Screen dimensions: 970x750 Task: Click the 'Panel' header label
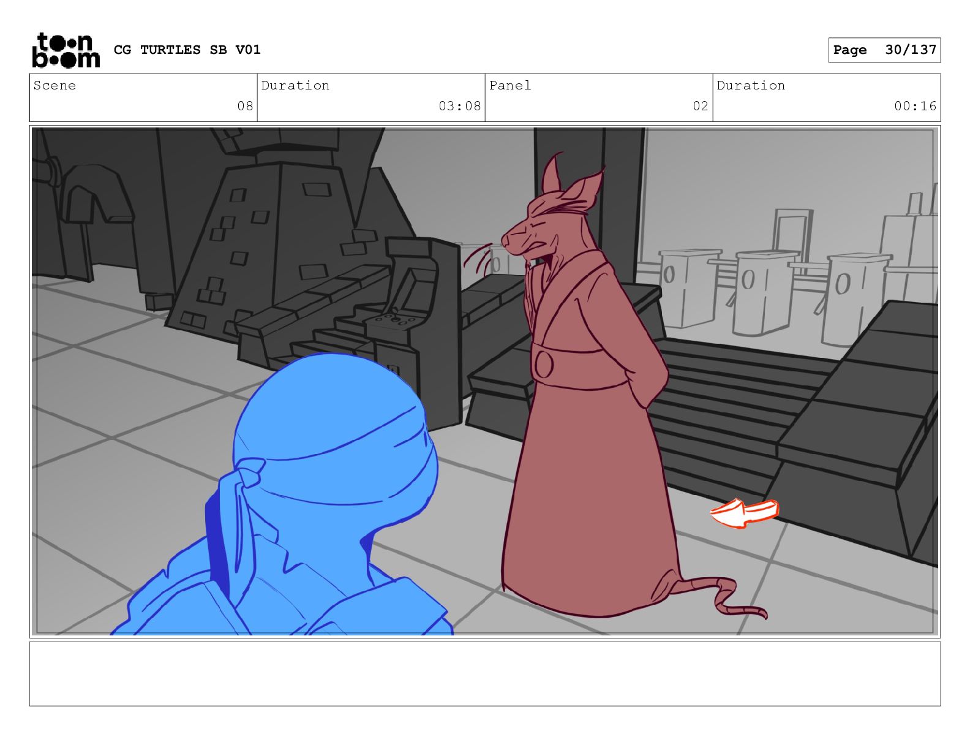coord(510,85)
